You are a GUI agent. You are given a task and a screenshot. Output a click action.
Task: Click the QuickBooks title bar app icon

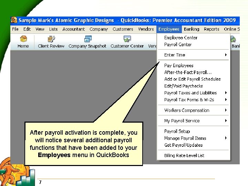[14, 20]
